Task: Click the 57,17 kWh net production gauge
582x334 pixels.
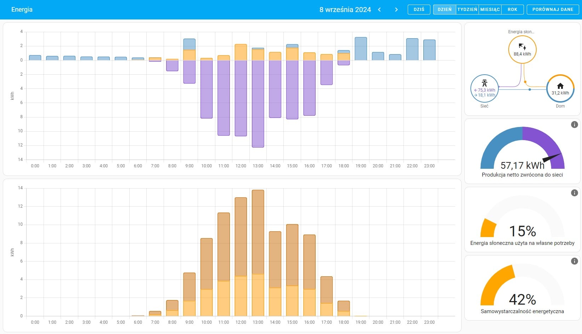Action: click(522, 152)
